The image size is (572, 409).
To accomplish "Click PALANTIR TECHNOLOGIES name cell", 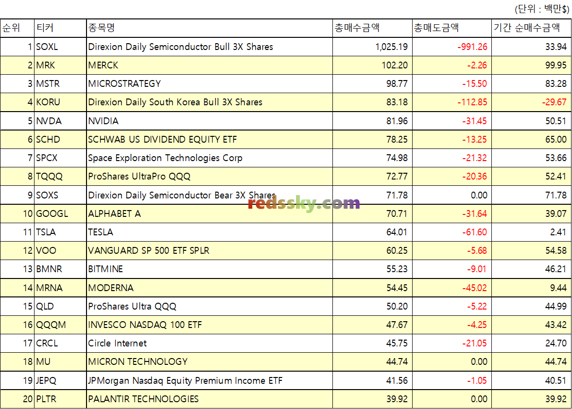I will (x=209, y=399).
